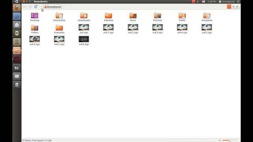Open the 5:28 PM clock menu
Viewport: 253px width, 142px height.
[x=212, y=2]
